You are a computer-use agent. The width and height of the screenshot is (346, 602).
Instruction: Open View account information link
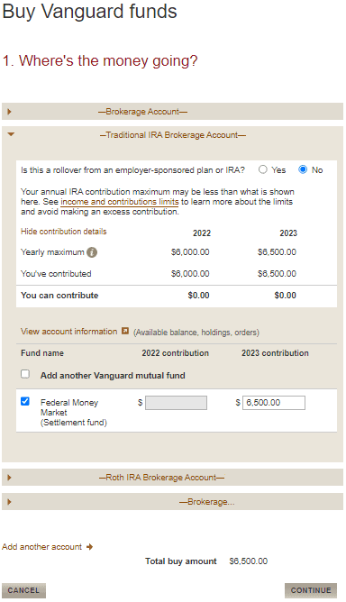[68, 332]
